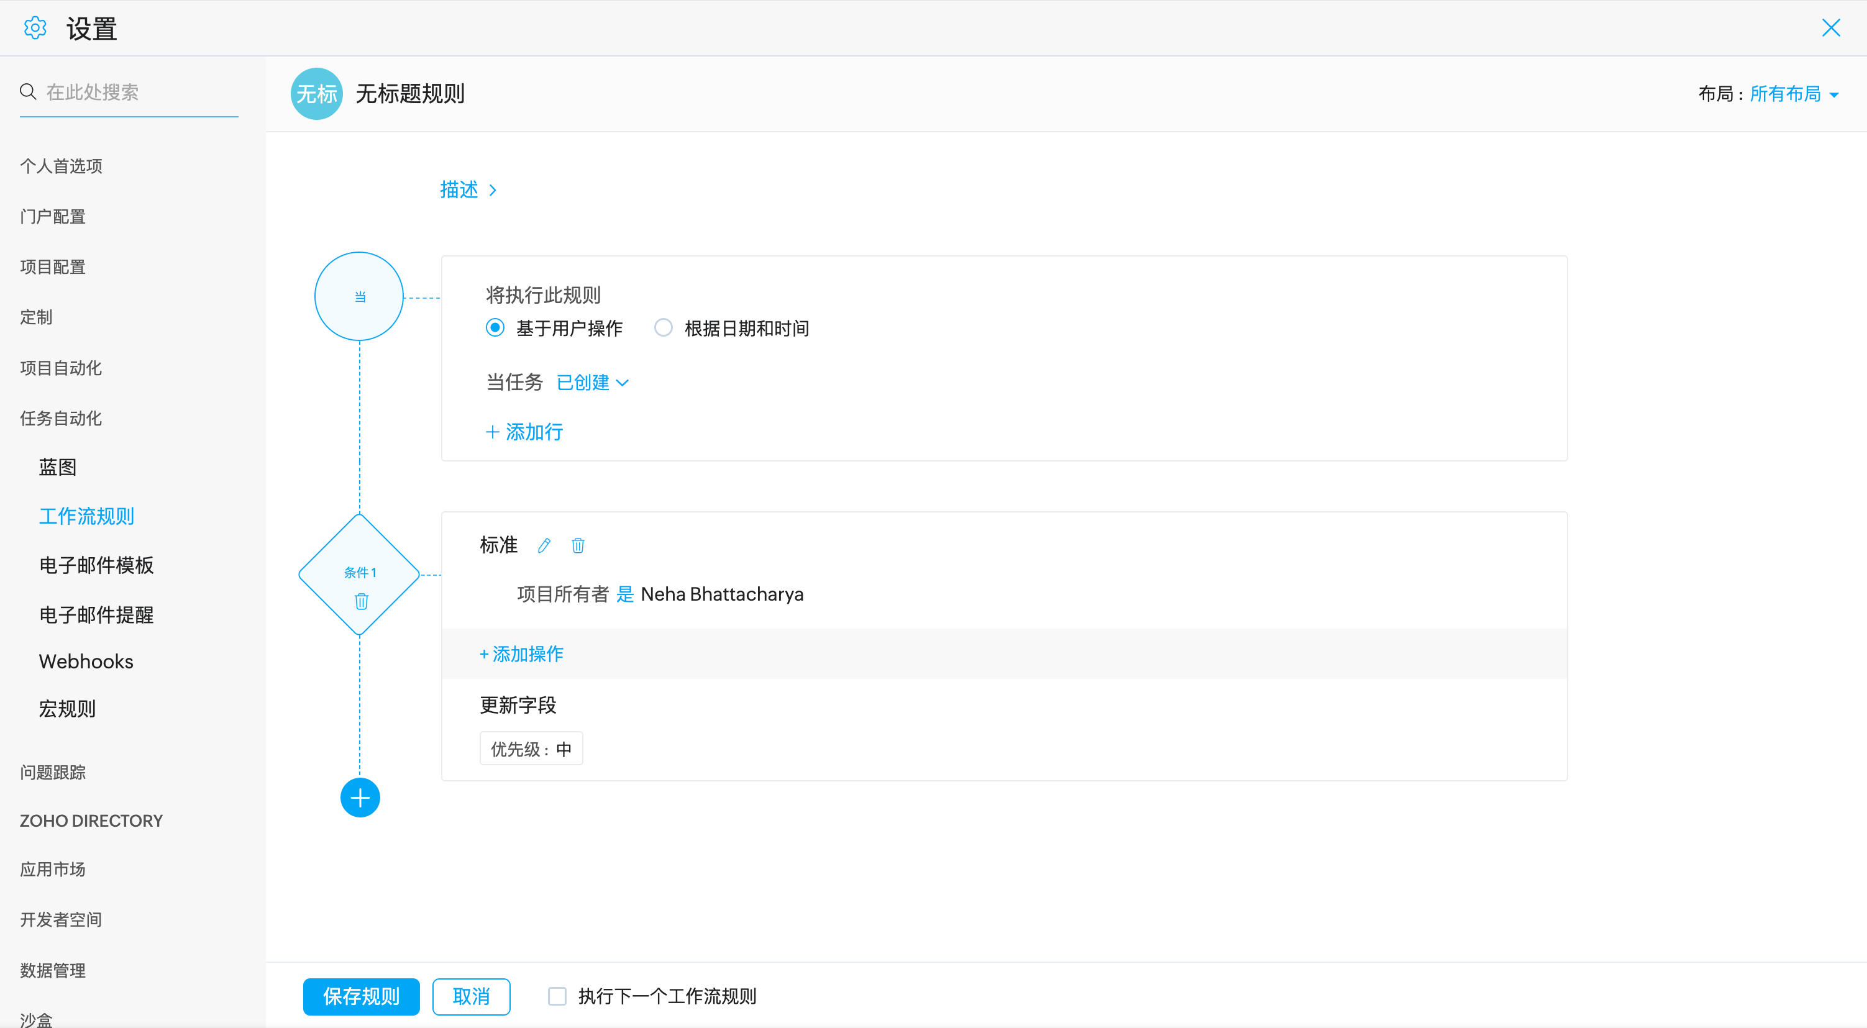Click the 添加操作 link
1867x1028 pixels.
[x=521, y=654]
